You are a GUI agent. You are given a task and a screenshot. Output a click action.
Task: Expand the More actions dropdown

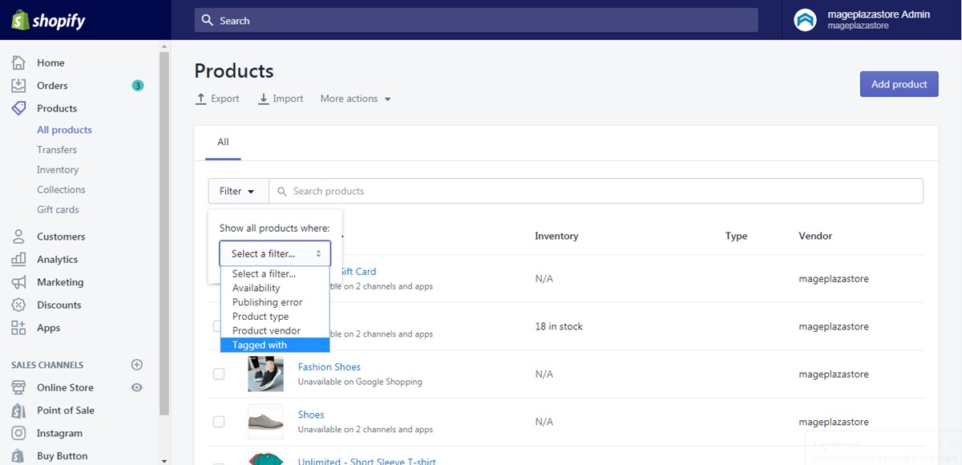(355, 99)
